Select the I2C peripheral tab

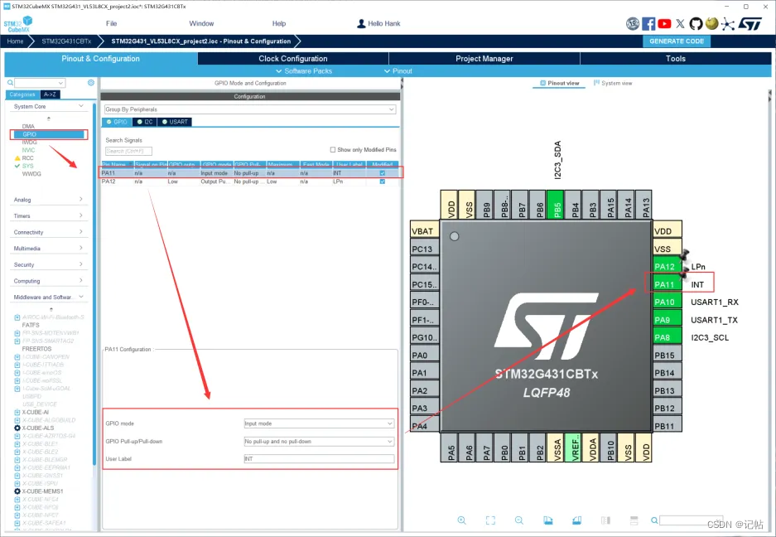click(145, 122)
